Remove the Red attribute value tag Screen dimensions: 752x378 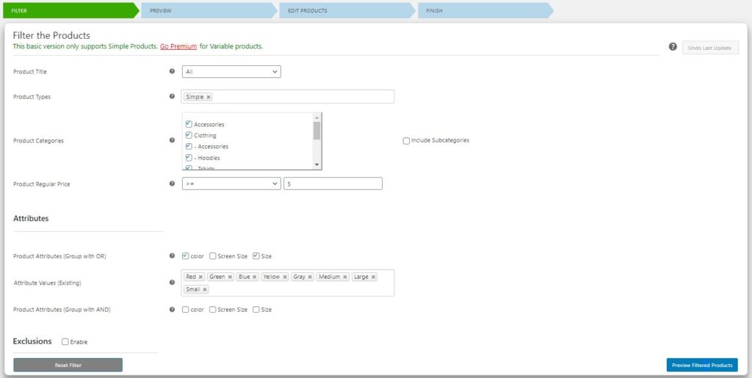point(200,277)
